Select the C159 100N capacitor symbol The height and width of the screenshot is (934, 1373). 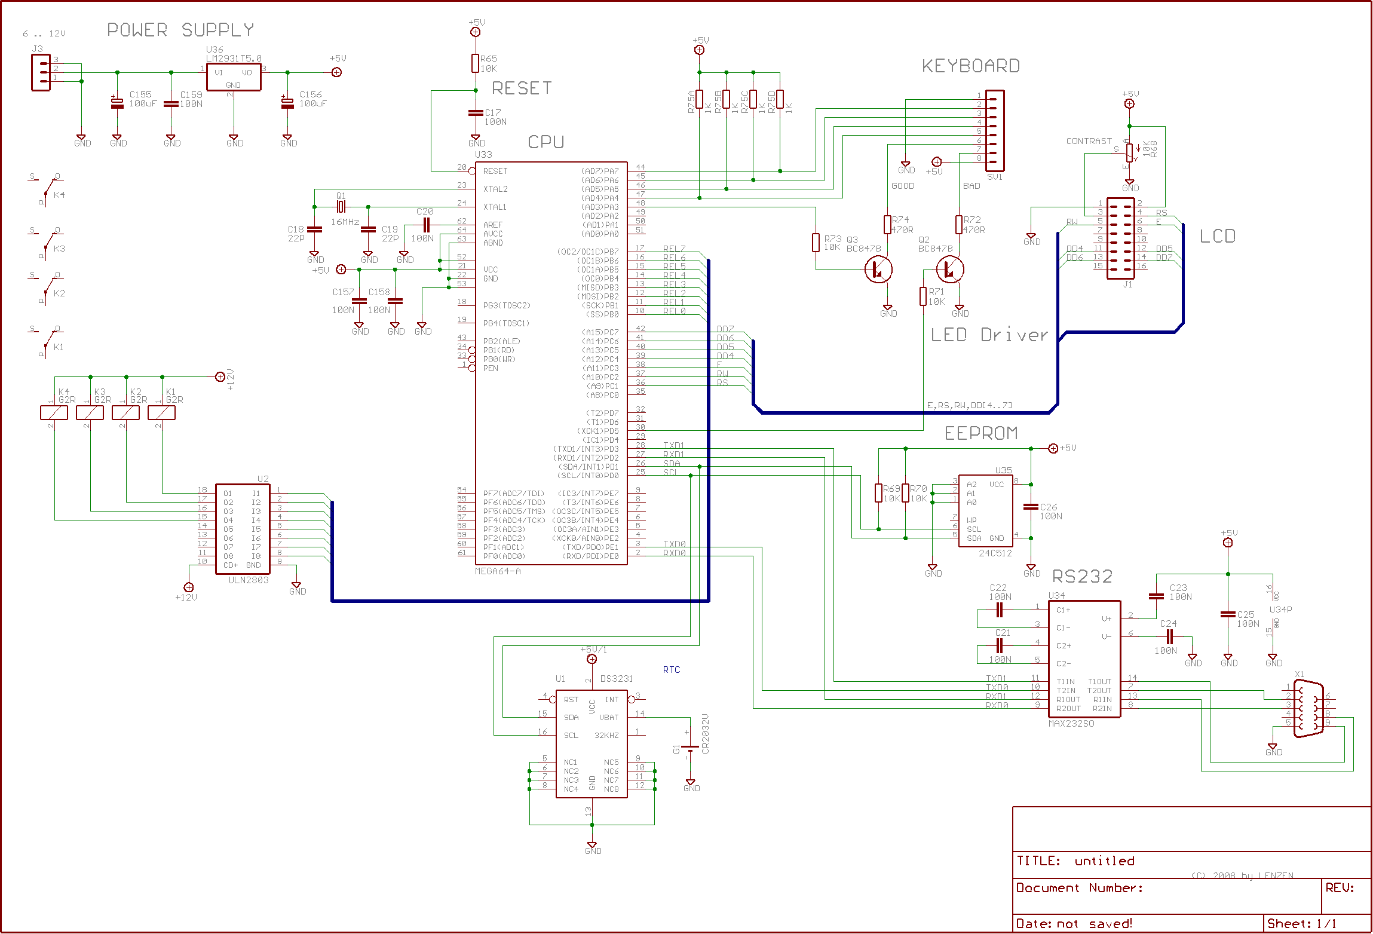[x=171, y=103]
